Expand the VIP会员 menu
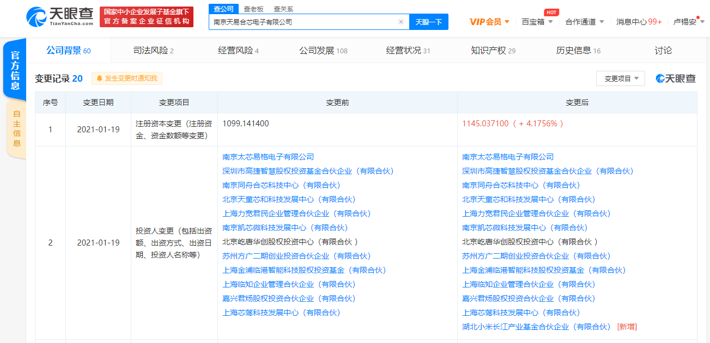The width and height of the screenshot is (710, 343). [x=489, y=22]
